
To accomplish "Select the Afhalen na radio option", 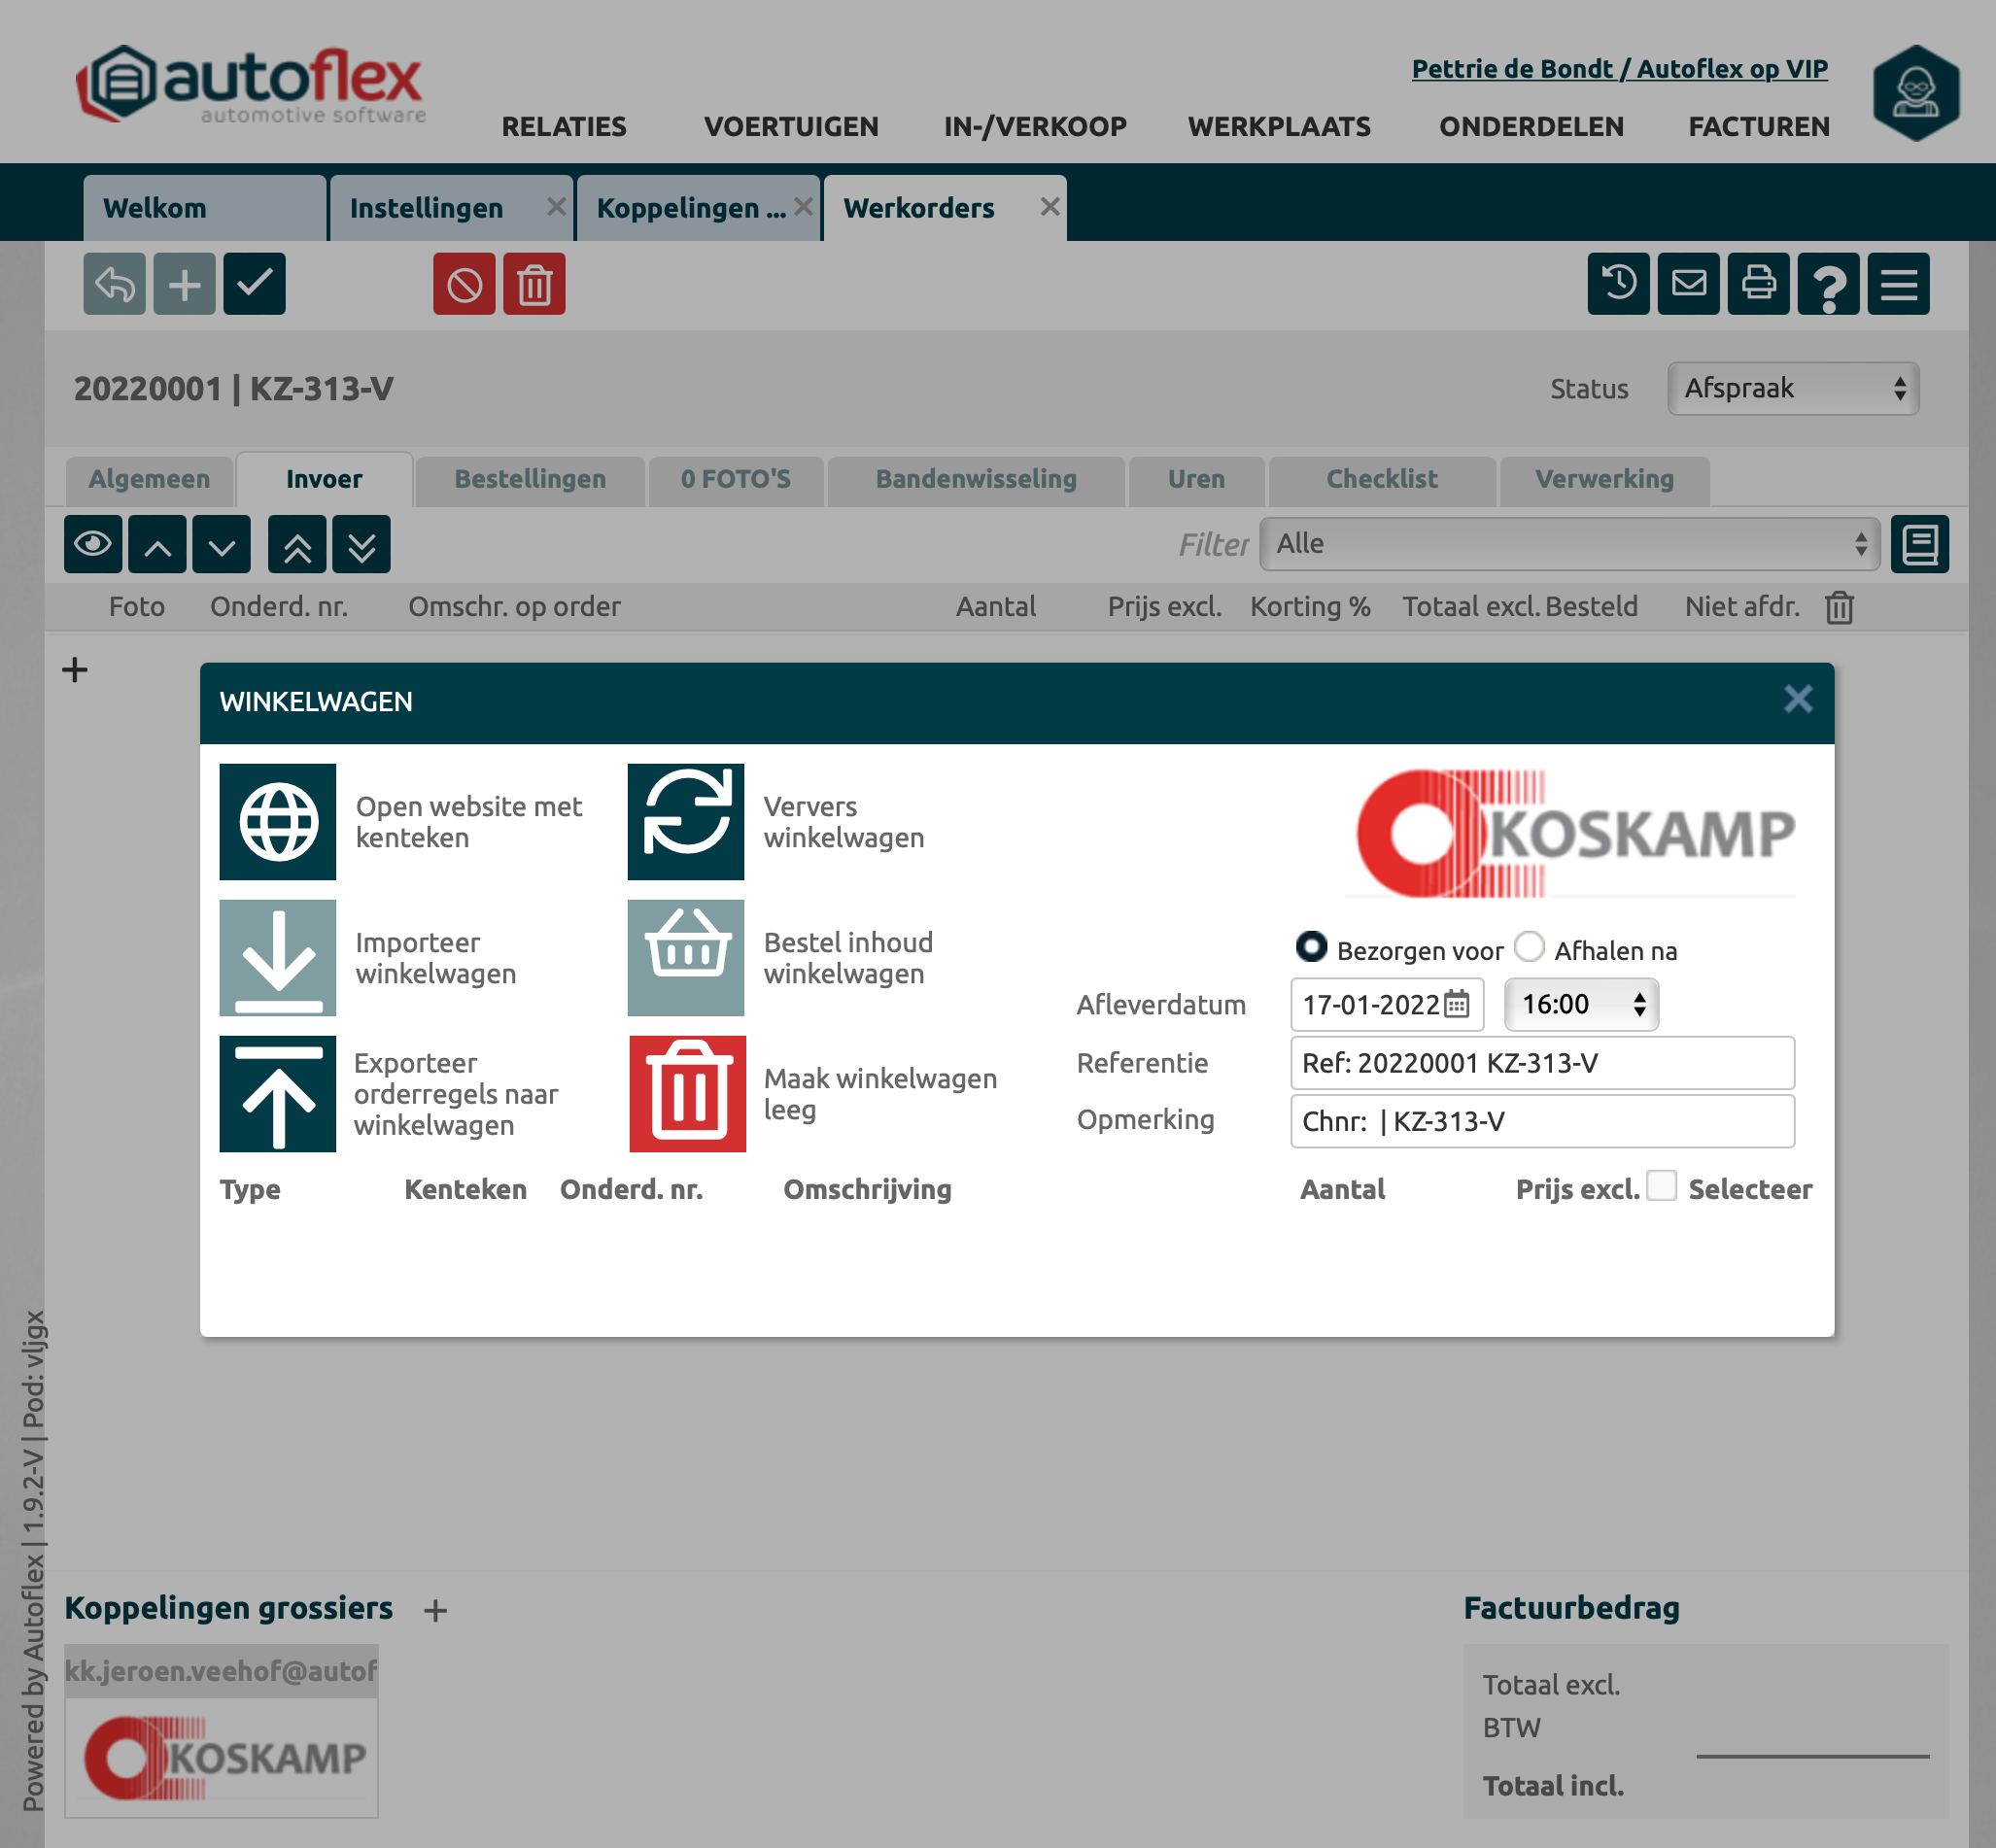I will 1529,946.
